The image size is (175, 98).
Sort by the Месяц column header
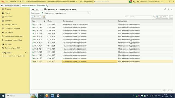coord(54,21)
